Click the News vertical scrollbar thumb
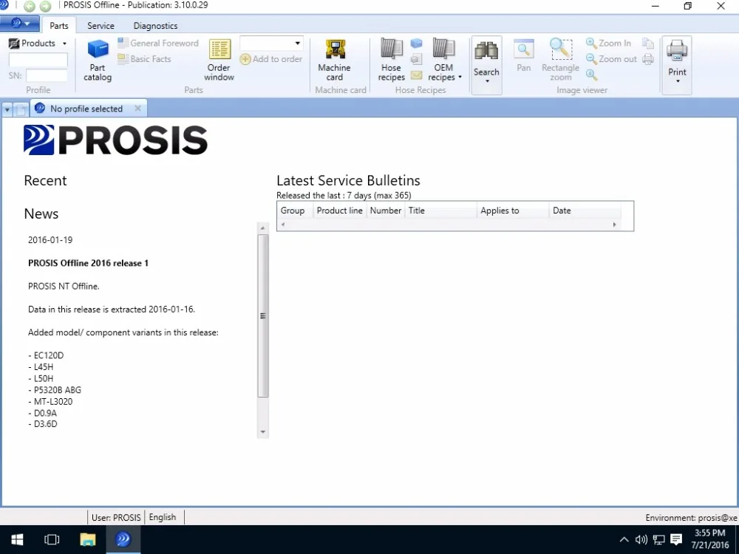 coord(263,315)
